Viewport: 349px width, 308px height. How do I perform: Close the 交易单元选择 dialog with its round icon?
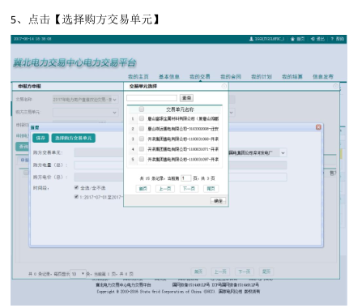pos(224,86)
